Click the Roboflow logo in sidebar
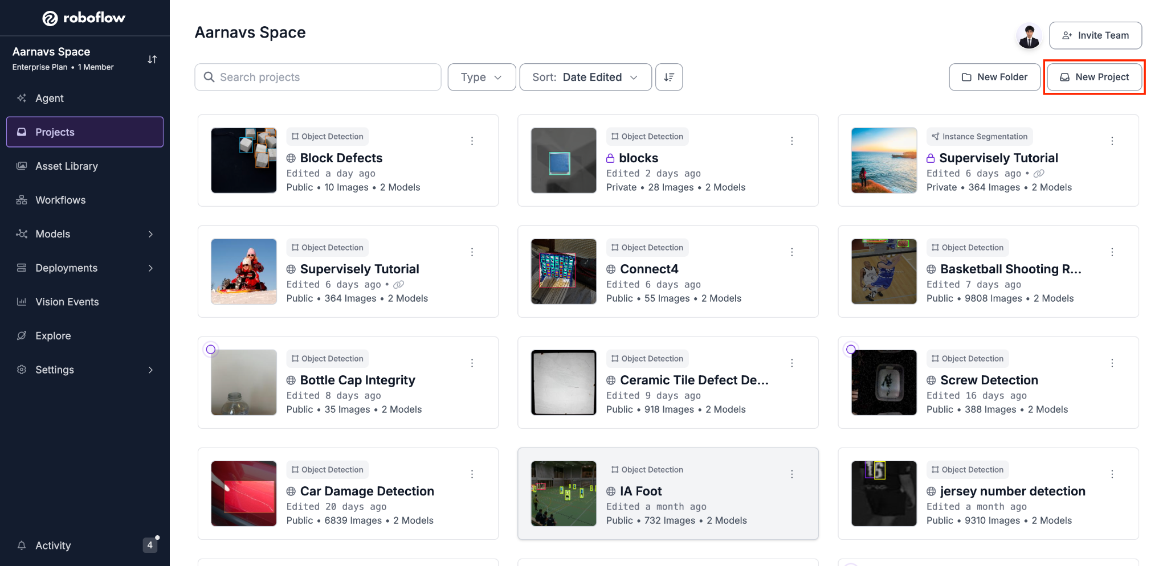The height and width of the screenshot is (566, 1167). (x=84, y=18)
